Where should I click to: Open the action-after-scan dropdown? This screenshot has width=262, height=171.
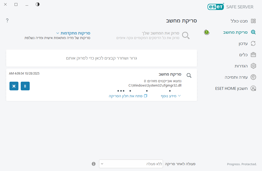click(x=131, y=164)
